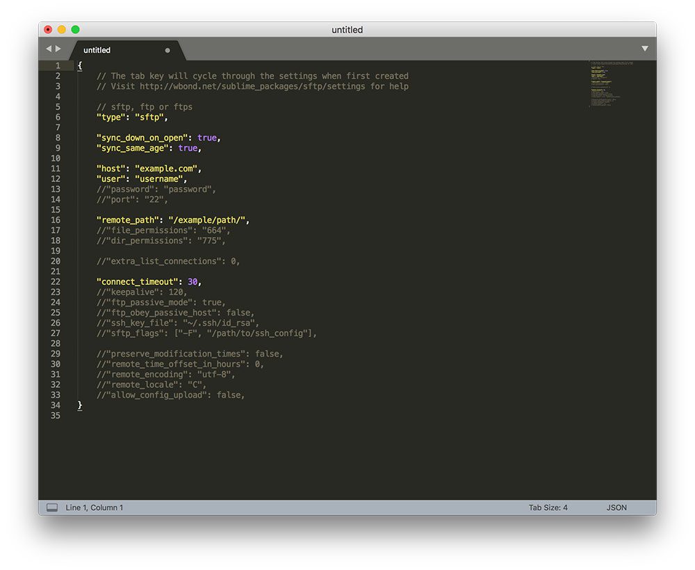The width and height of the screenshot is (695, 570).
Task: Click the "remote_path" setting line
Action: [x=173, y=220]
